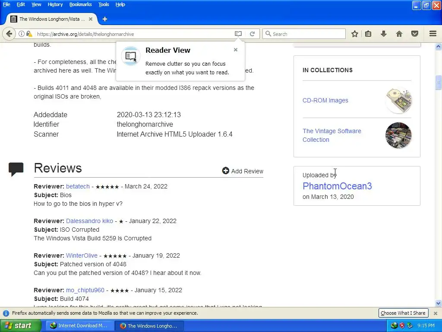Open reviewer mo_chiptu960 profile
Viewport: 442px width, 332px height.
[x=85, y=290]
